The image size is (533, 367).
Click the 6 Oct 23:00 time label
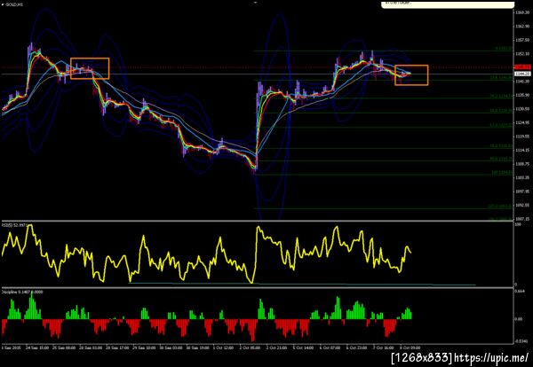[x=356, y=348]
